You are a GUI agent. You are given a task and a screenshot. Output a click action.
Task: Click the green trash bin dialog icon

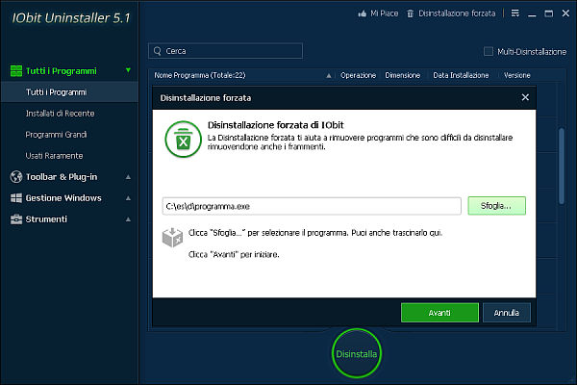click(x=184, y=139)
